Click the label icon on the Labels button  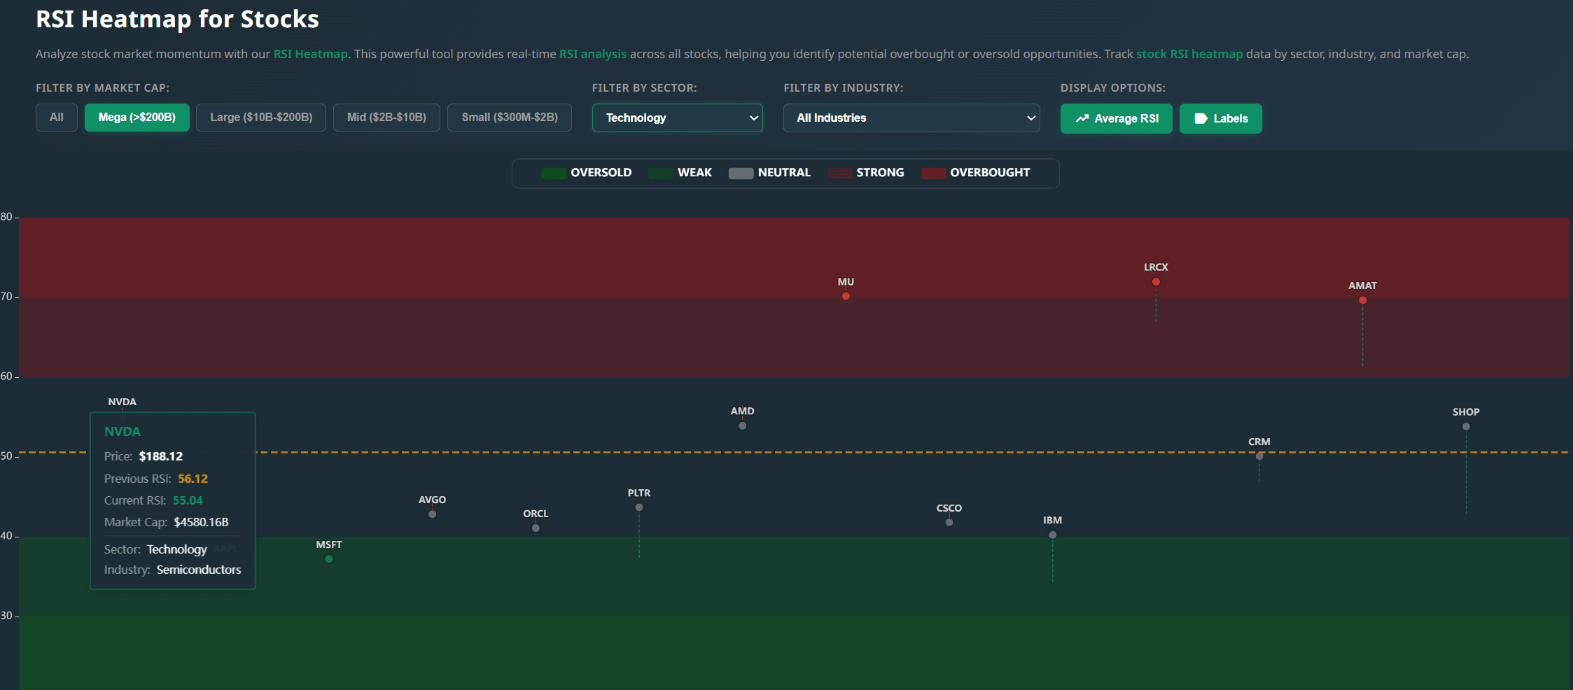pyautogui.click(x=1201, y=118)
